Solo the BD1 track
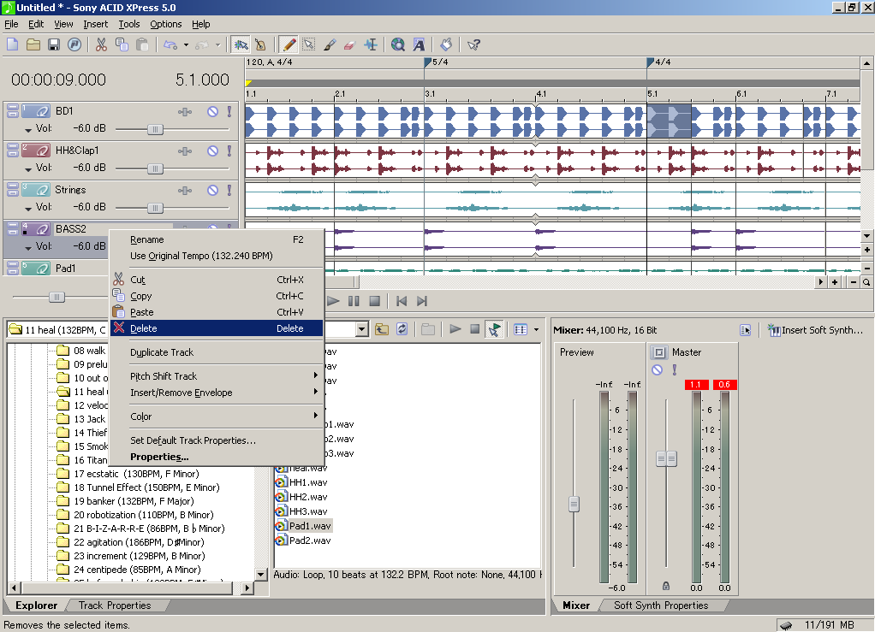875x632 pixels. pyautogui.click(x=229, y=111)
